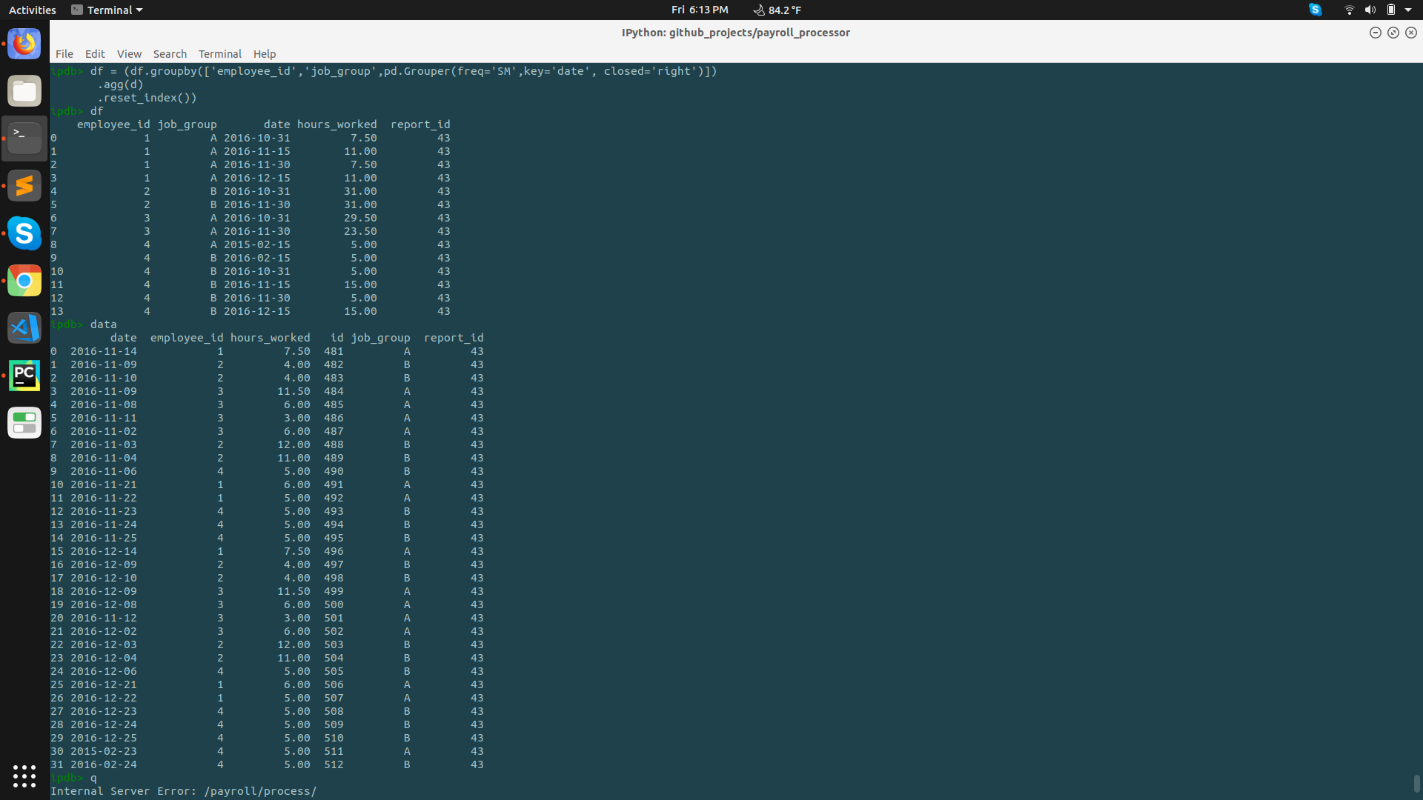The width and height of the screenshot is (1423, 800).
Task: Show all applications grid
Action: [x=24, y=776]
